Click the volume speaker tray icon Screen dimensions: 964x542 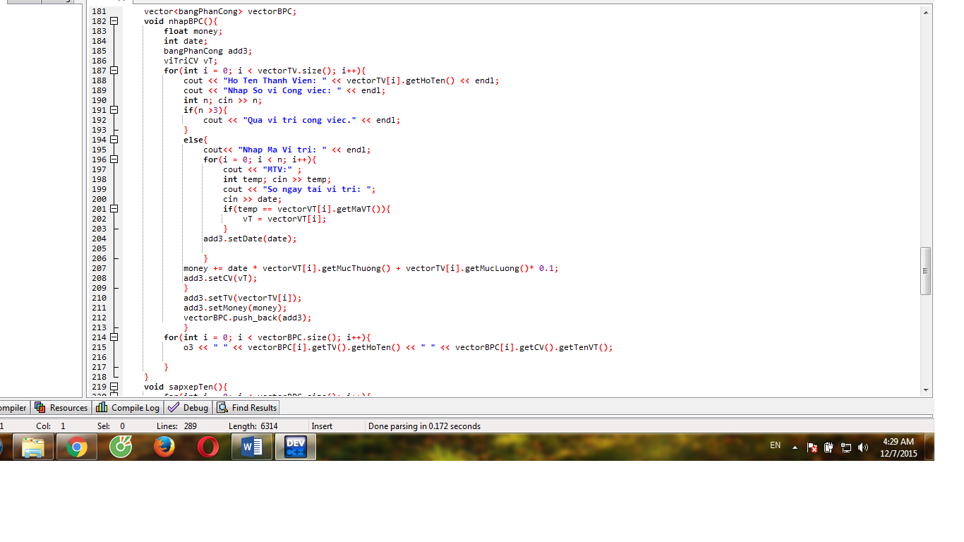pyautogui.click(x=862, y=447)
